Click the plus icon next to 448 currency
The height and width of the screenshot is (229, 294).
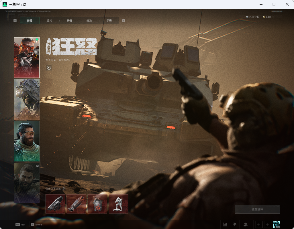(273, 17)
